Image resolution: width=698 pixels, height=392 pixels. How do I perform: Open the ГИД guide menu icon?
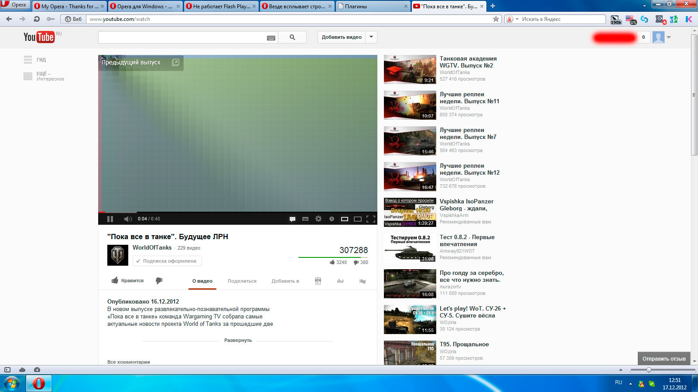point(28,60)
